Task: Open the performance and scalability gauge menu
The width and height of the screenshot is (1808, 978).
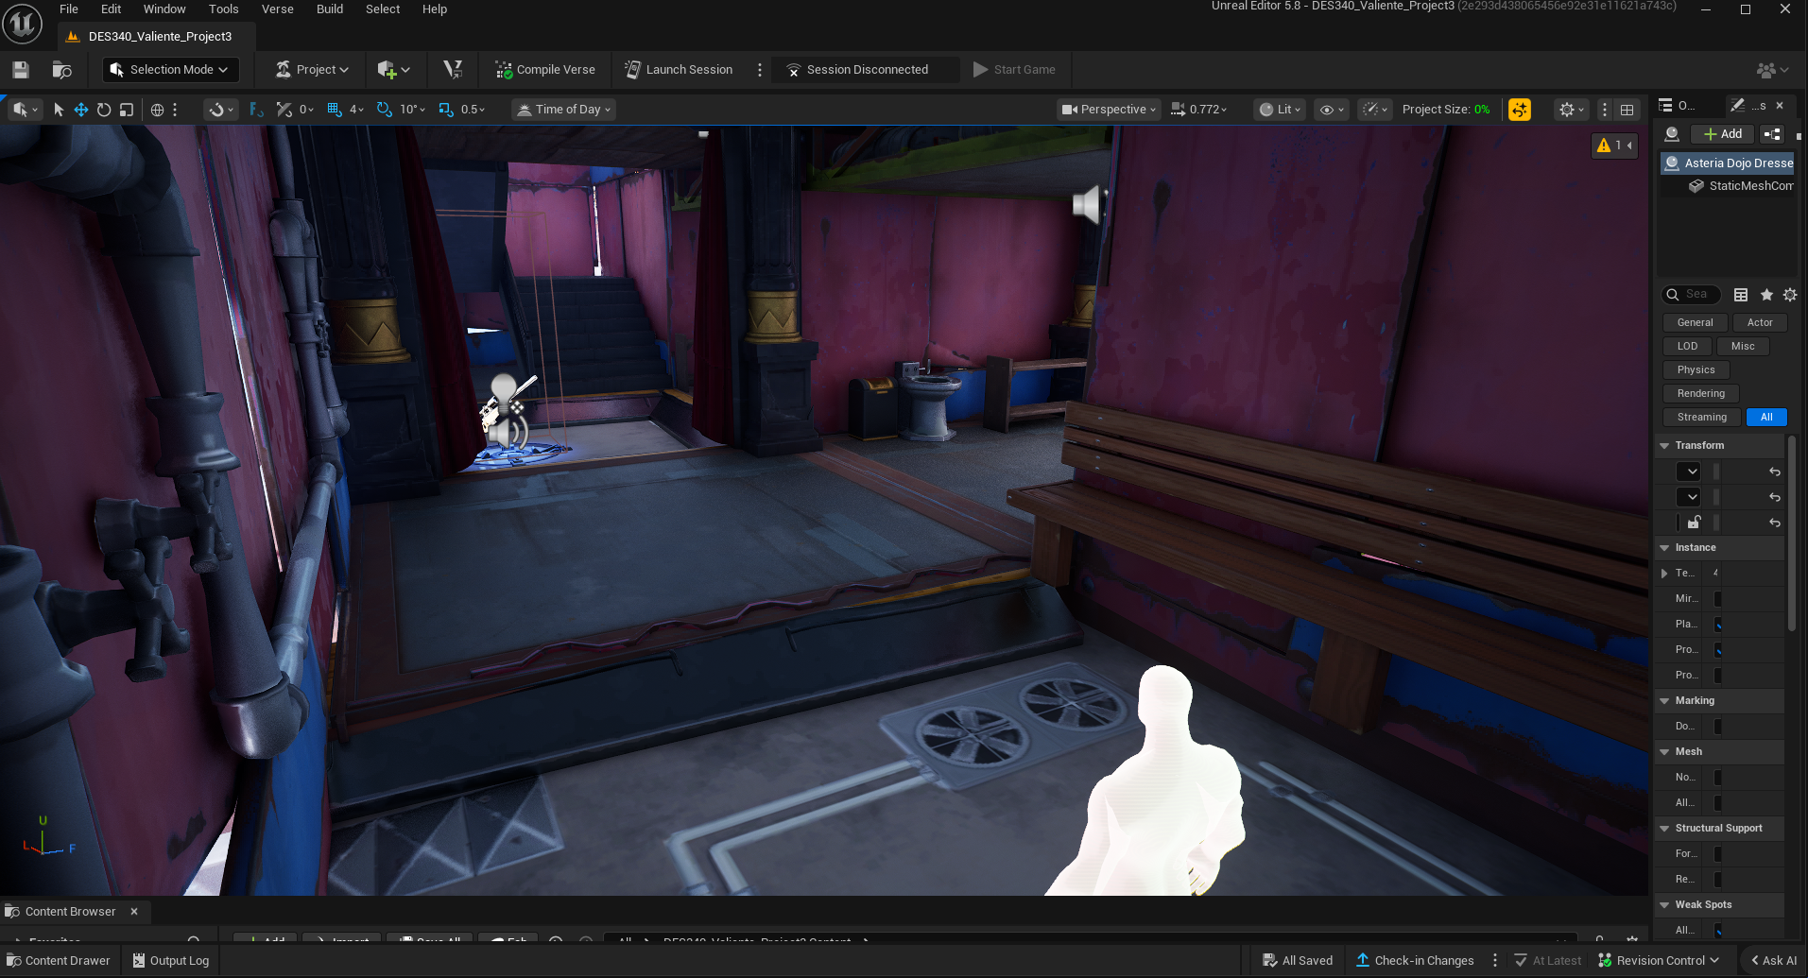Action: [x=1374, y=110]
